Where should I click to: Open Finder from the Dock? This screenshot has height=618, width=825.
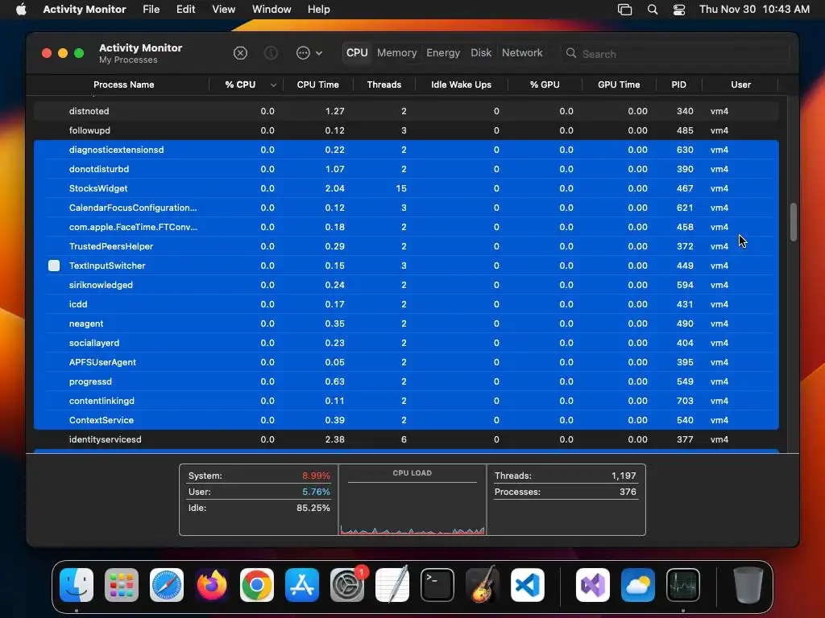point(77,585)
